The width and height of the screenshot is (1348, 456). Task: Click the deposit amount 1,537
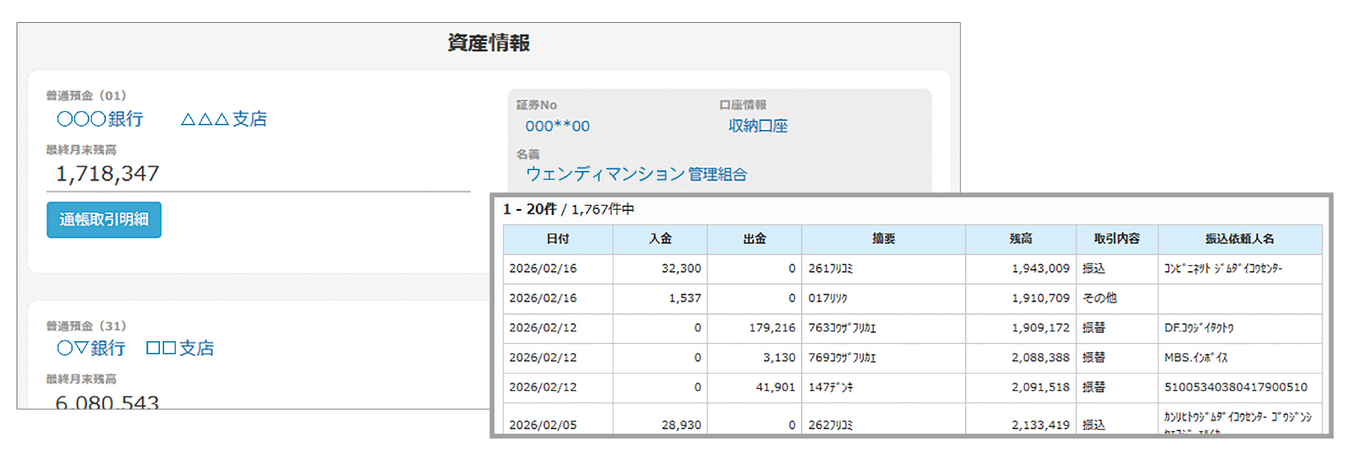point(685,298)
